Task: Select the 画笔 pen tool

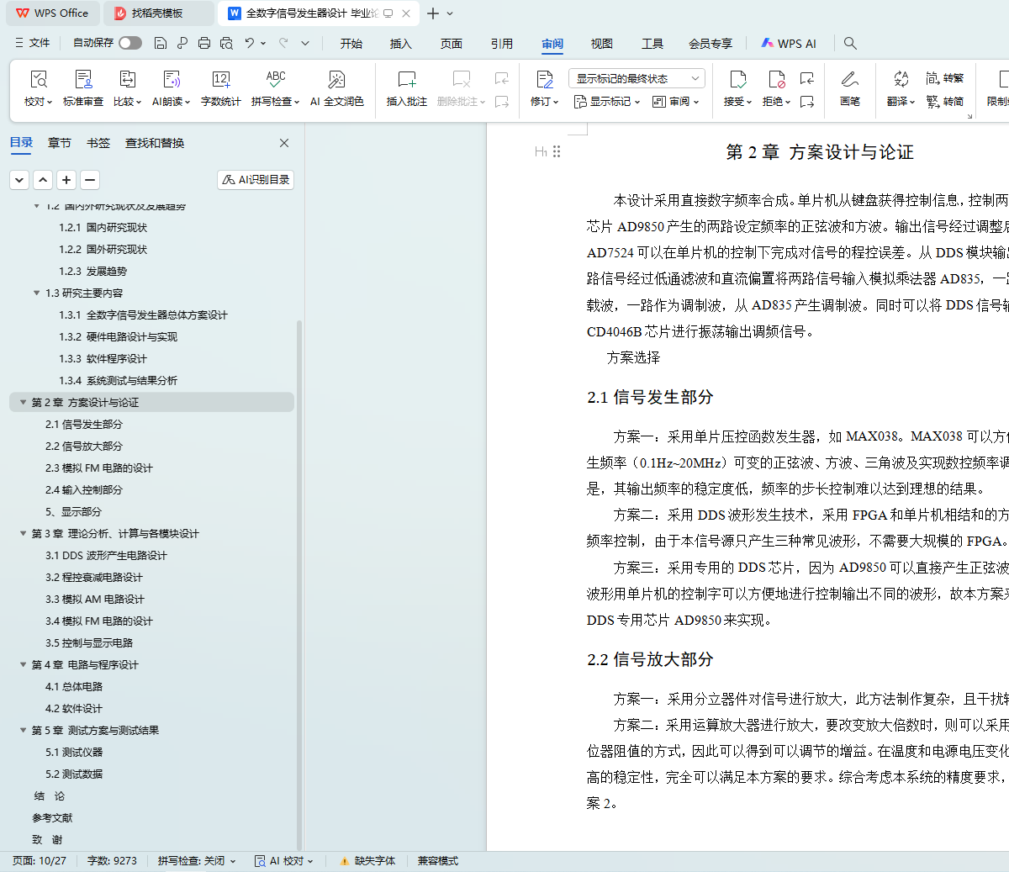Action: click(849, 80)
